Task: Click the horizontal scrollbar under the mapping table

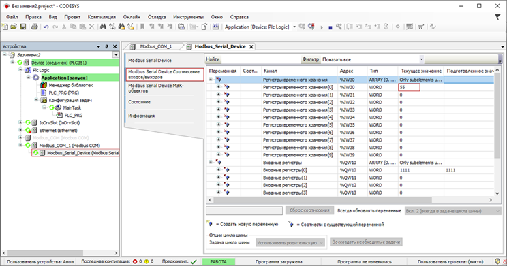Action: (x=322, y=200)
